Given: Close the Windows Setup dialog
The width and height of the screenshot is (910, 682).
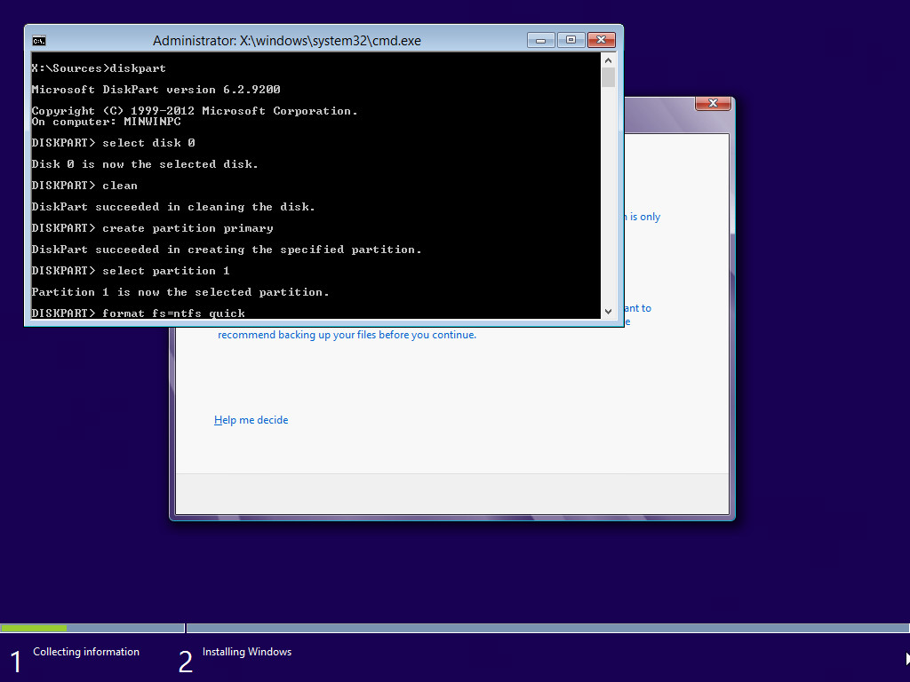Looking at the screenshot, I should pyautogui.click(x=713, y=103).
